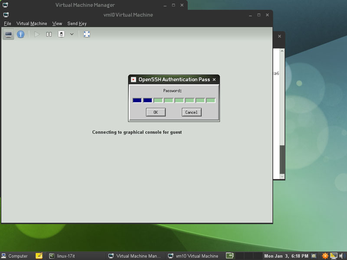The height and width of the screenshot is (260, 347).
Task: Close the Virtual Machine Manager window
Action: click(182, 5)
